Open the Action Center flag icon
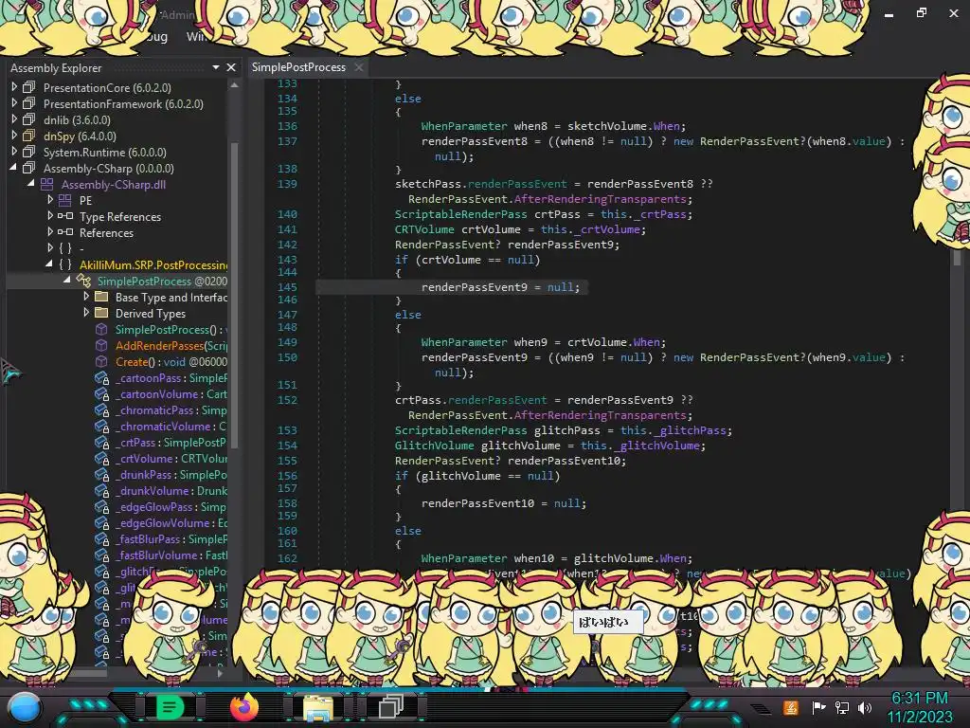The image size is (970, 728). click(818, 707)
